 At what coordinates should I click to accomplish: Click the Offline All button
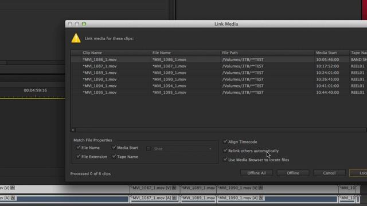[x=256, y=173]
